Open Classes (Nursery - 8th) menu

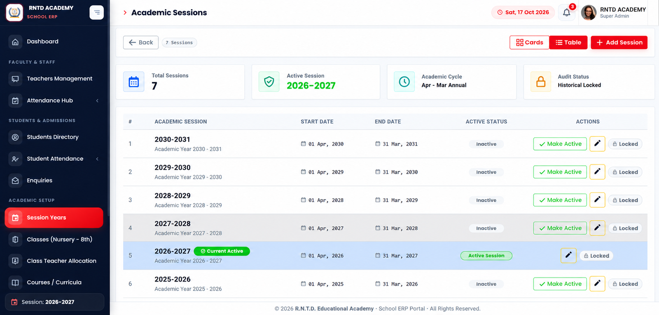pos(54,240)
